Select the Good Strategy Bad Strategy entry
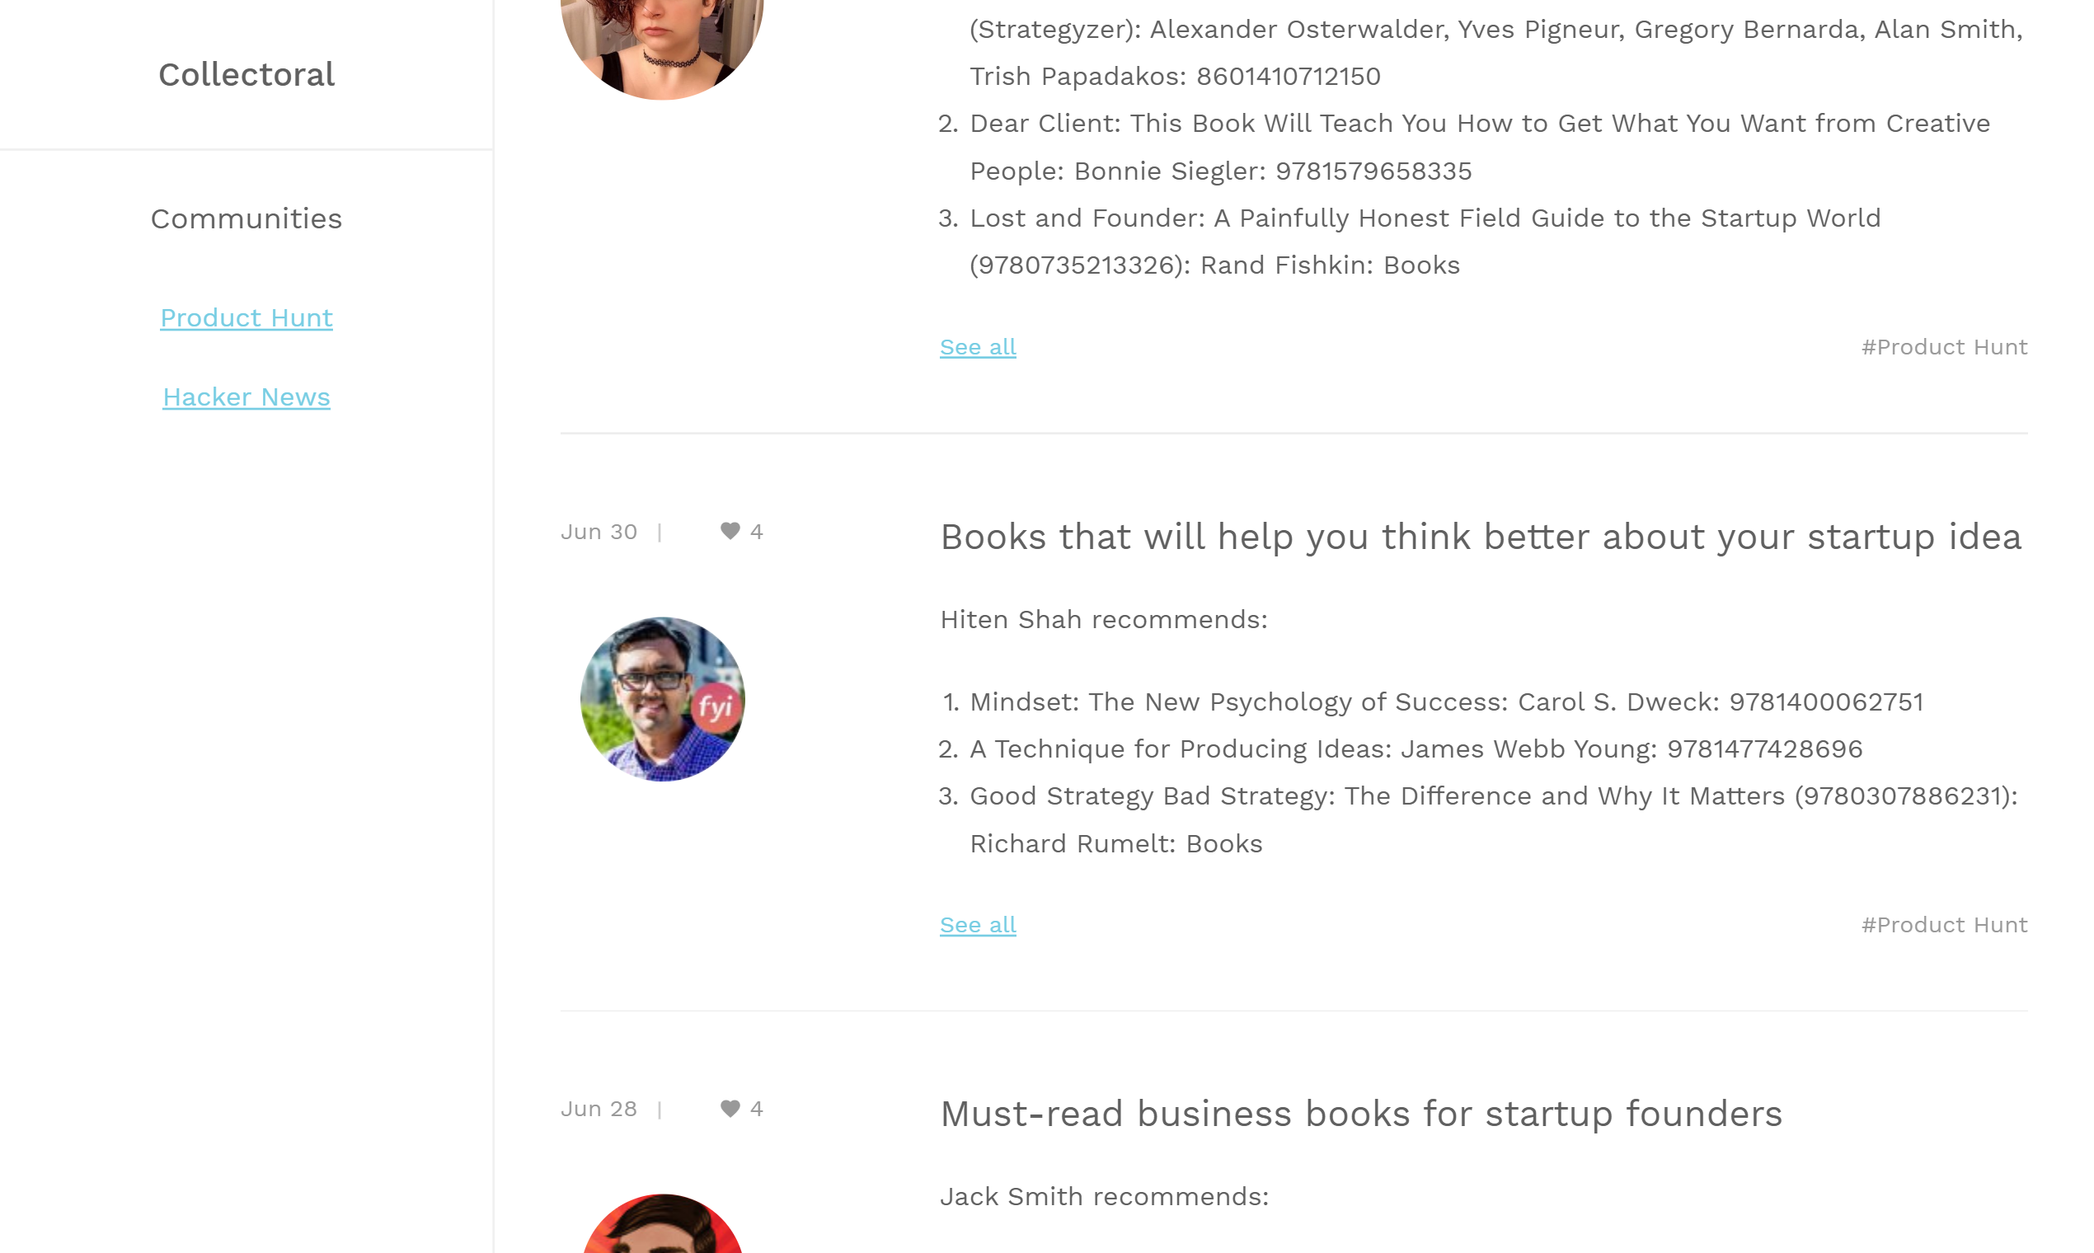This screenshot has width=2094, height=1253. point(1493,797)
